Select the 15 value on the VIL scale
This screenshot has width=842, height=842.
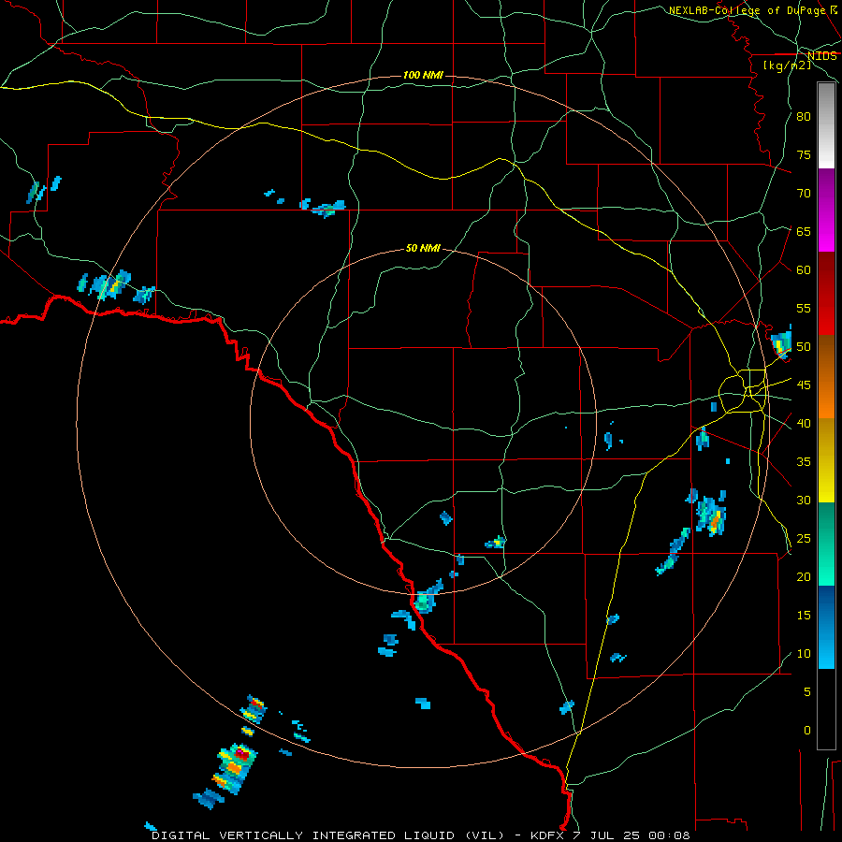coord(804,616)
